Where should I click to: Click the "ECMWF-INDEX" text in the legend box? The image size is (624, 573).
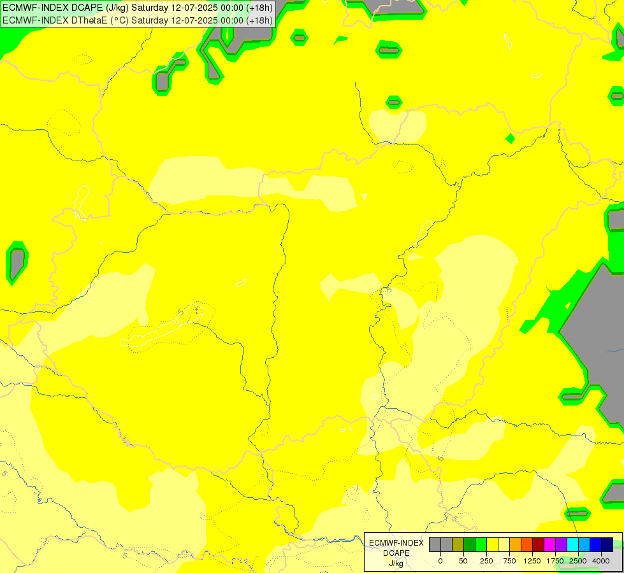coord(396,543)
